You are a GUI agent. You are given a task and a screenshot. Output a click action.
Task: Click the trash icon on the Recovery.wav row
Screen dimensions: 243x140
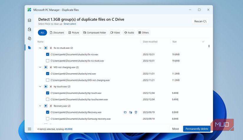pos(136,112)
